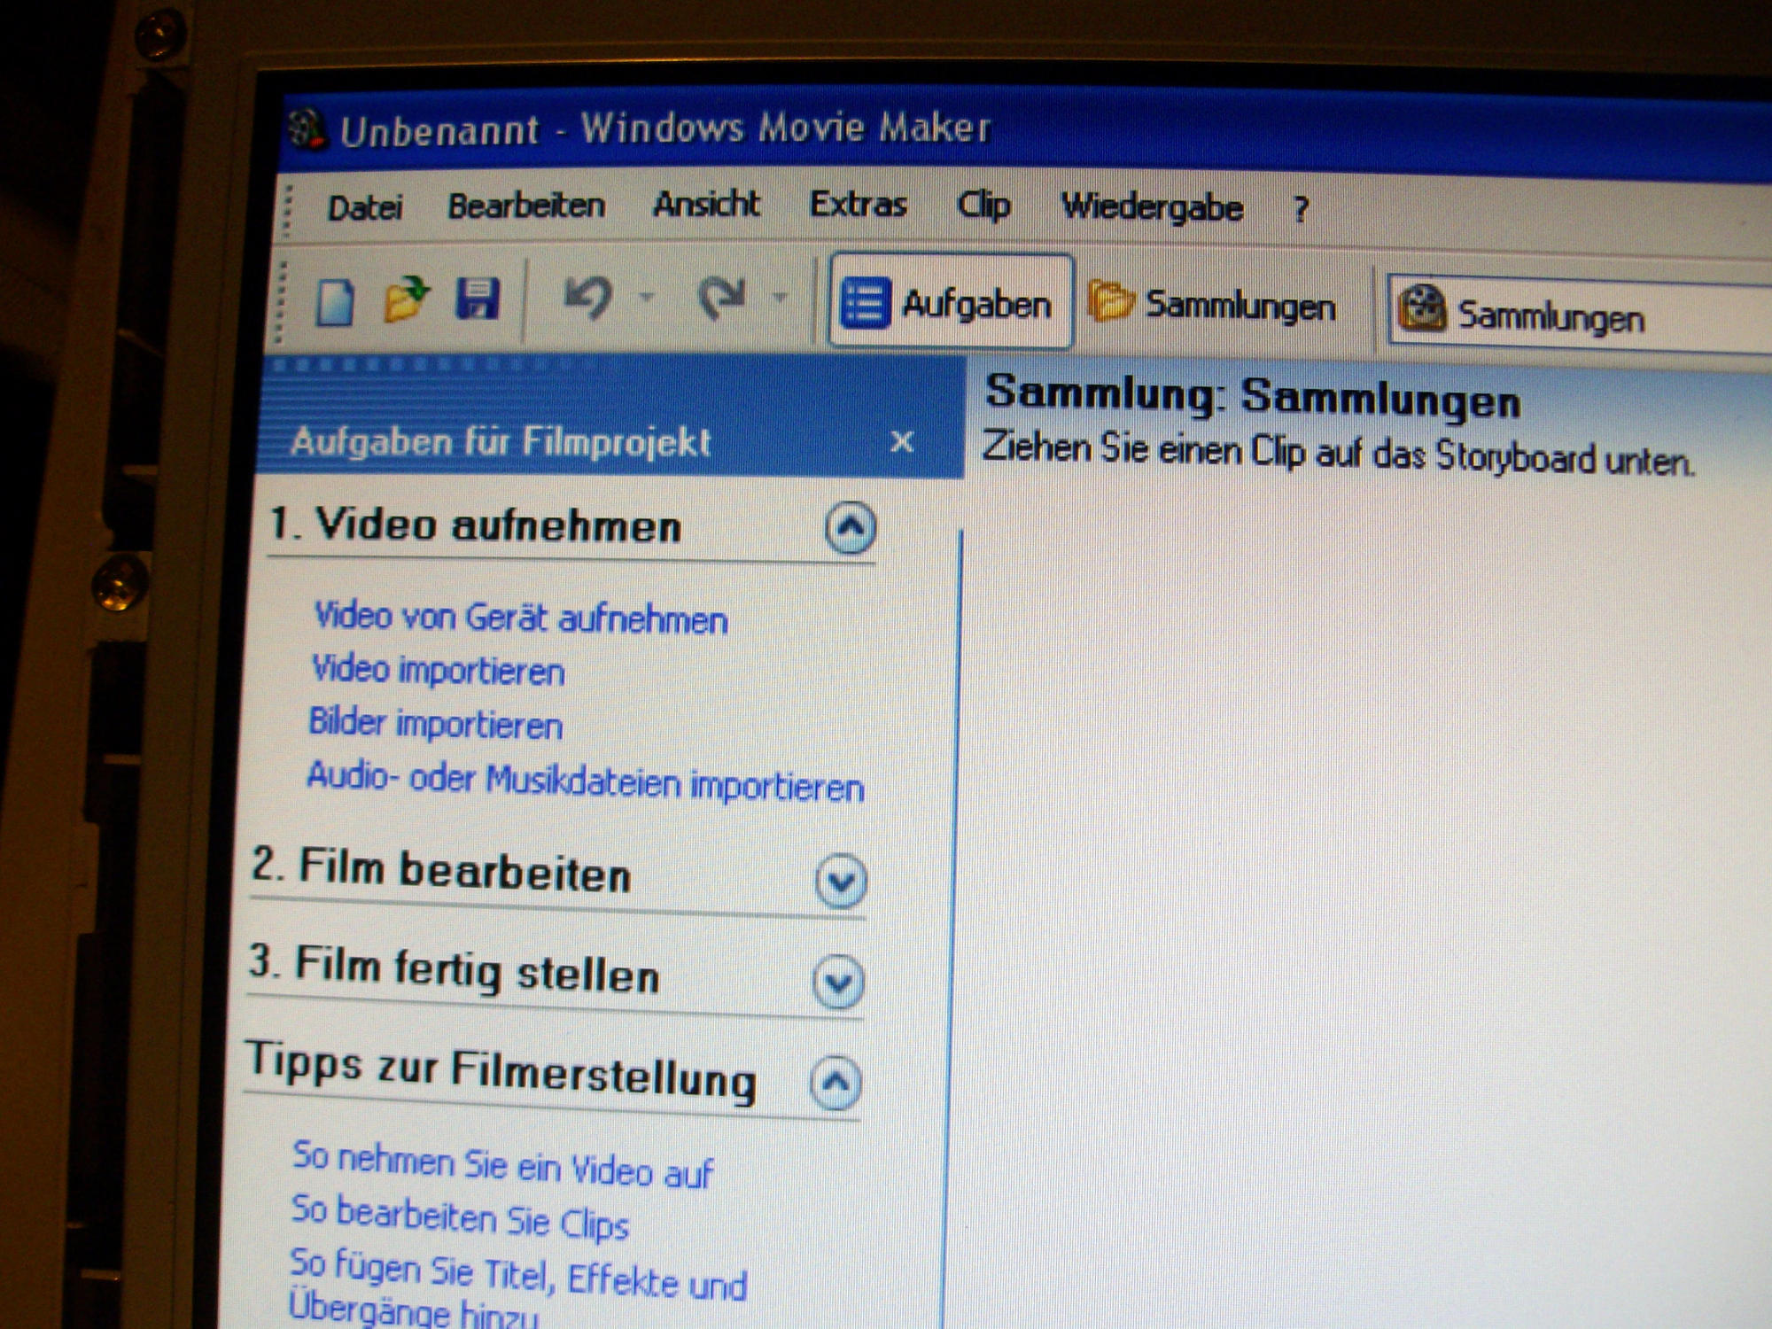Click the Undo arrow icon
The width and height of the screenshot is (1772, 1329).
pos(588,297)
